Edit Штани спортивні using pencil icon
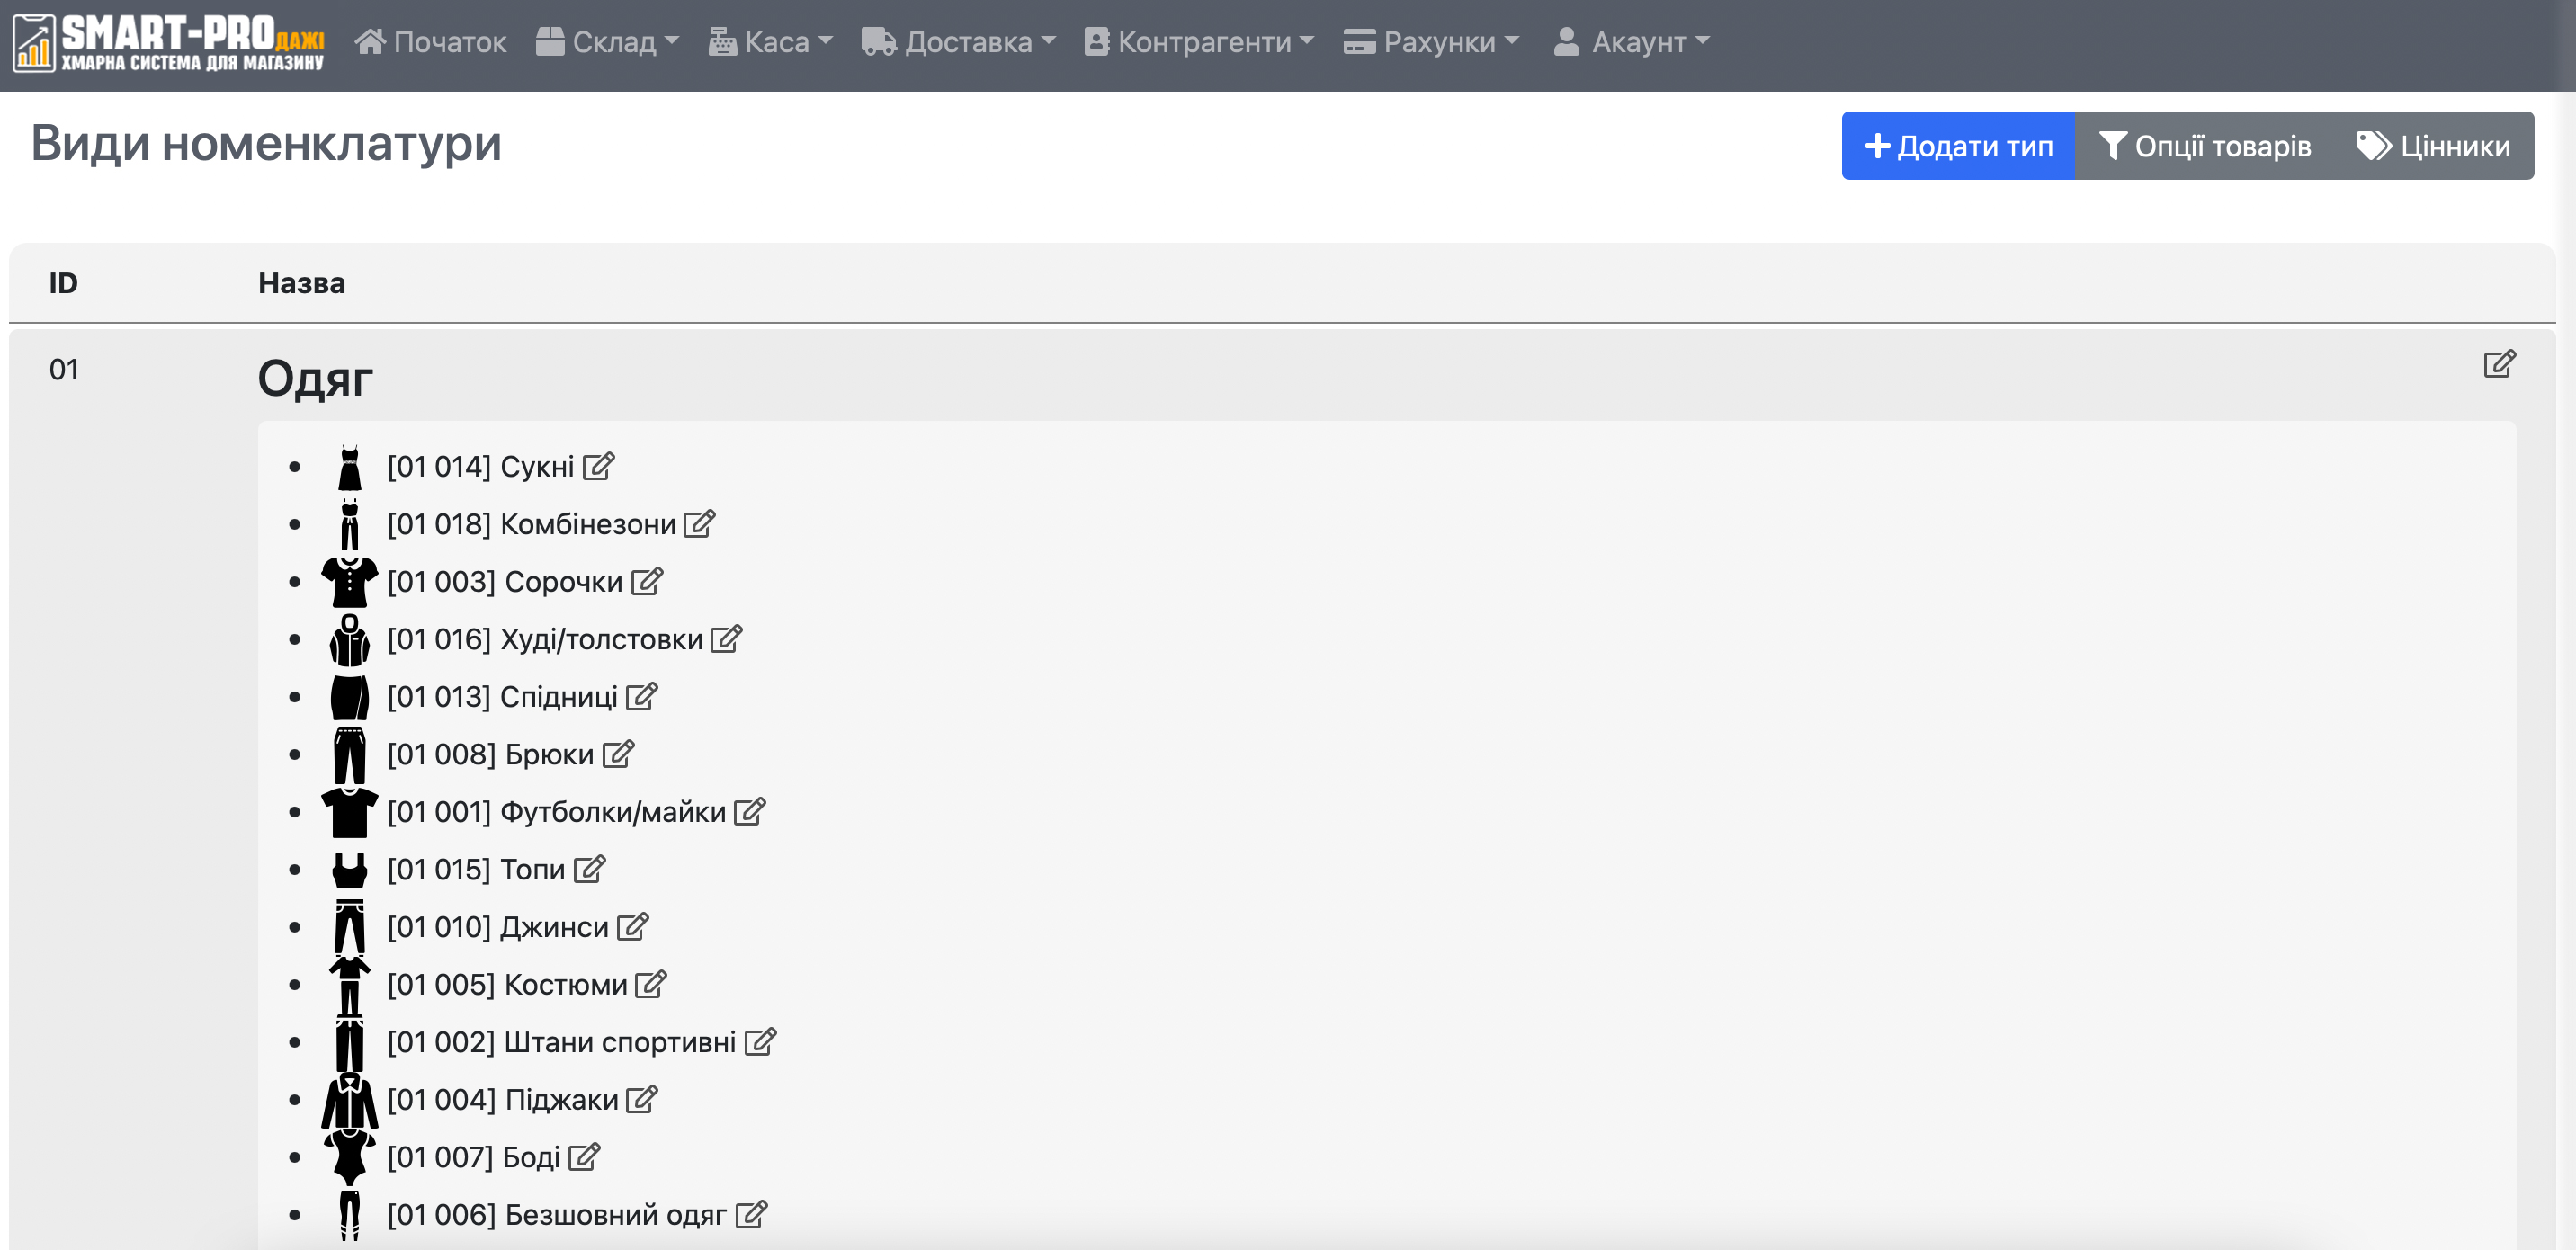Screen dimensions: 2576x1250 [x=760, y=1041]
